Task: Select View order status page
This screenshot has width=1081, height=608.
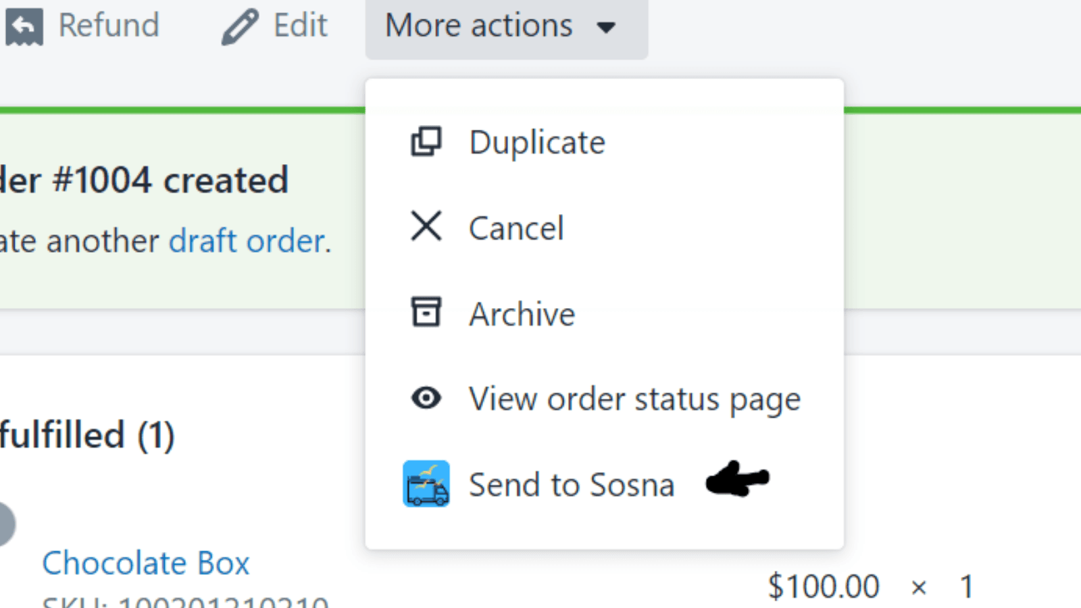Action: pyautogui.click(x=634, y=398)
